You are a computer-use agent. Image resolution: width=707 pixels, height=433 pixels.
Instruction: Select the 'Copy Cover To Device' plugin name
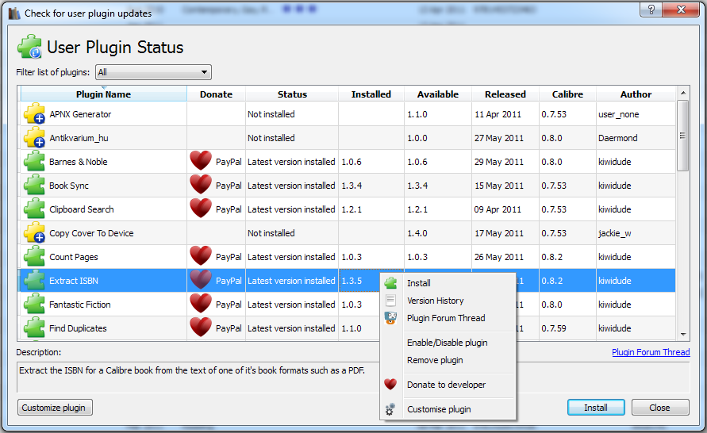[x=91, y=233]
